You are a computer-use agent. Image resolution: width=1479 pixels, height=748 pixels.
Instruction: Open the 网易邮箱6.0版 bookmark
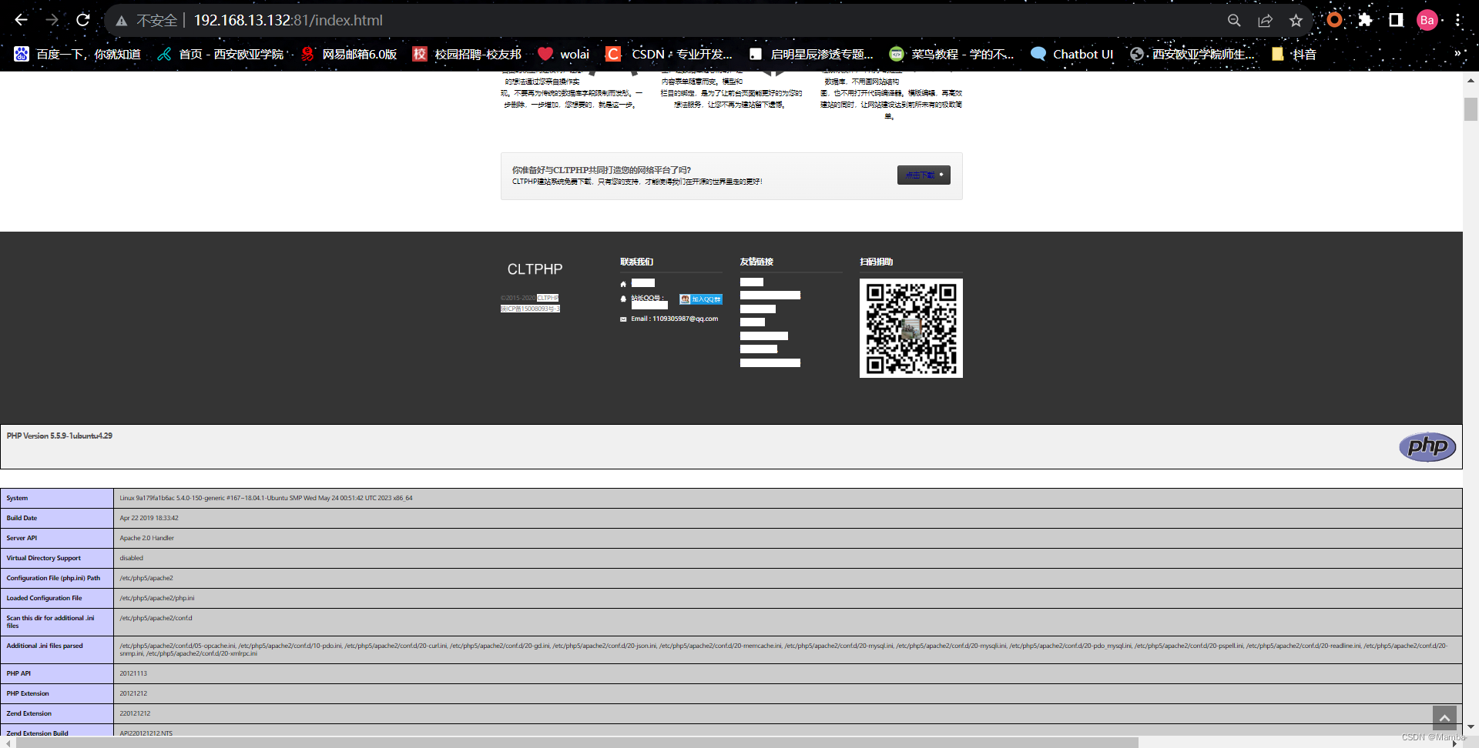click(x=348, y=54)
